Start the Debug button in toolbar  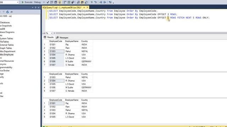point(37,2)
